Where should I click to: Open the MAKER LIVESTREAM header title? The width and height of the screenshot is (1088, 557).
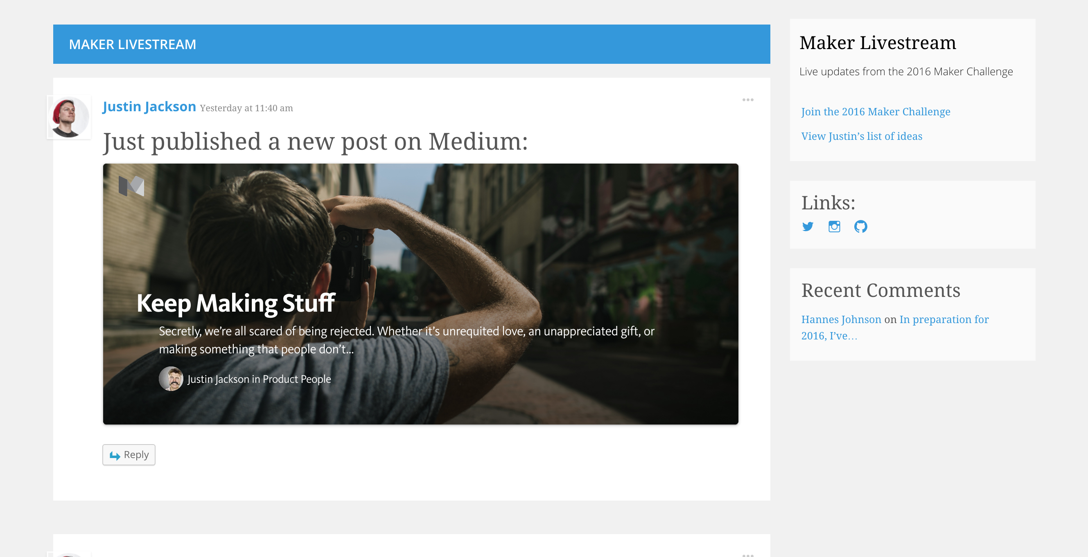click(x=133, y=44)
